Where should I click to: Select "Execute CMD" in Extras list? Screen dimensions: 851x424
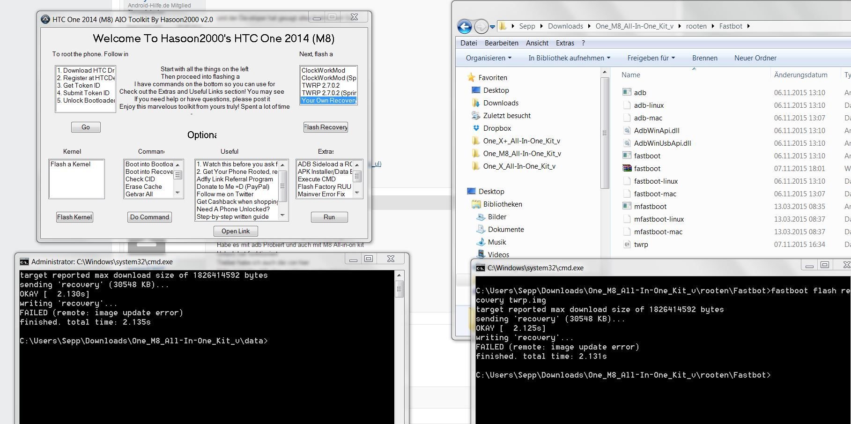click(x=317, y=179)
